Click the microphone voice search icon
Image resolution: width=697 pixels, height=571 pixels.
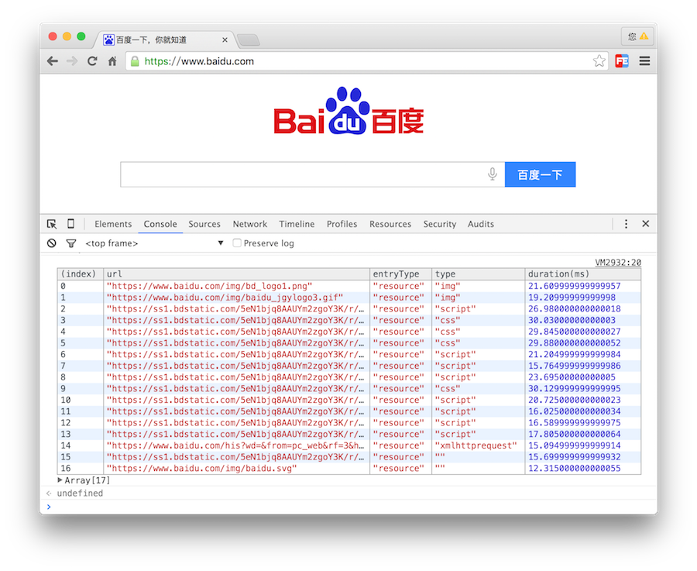pos(492,174)
